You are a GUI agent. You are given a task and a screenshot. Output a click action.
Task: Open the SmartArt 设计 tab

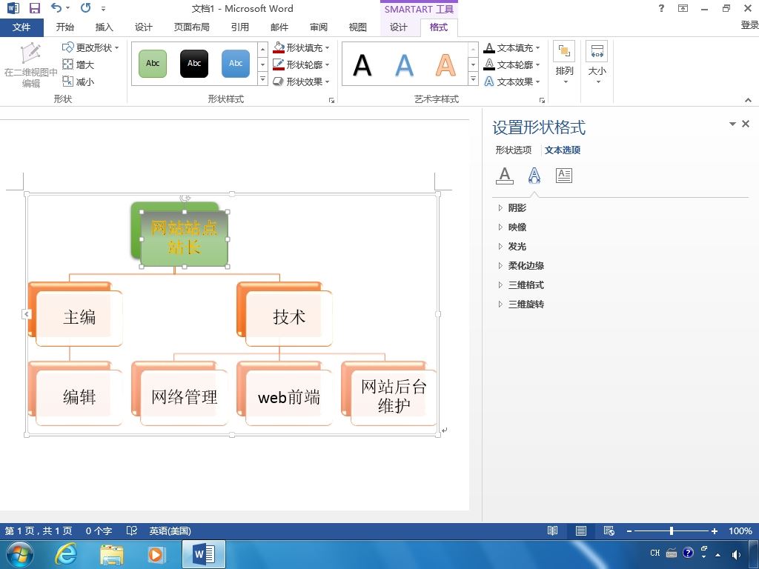[398, 27]
